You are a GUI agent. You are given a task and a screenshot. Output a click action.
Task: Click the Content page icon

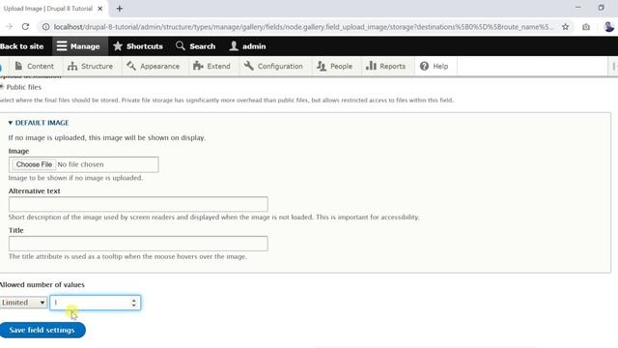click(x=18, y=66)
